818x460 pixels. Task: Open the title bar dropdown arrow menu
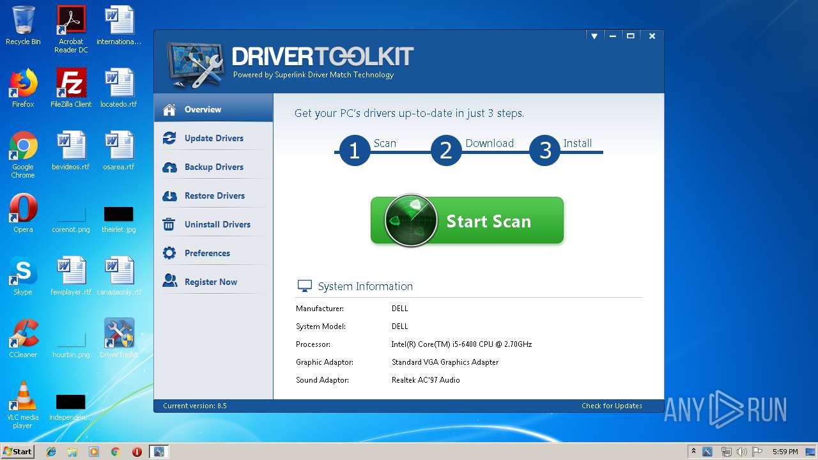coord(594,36)
